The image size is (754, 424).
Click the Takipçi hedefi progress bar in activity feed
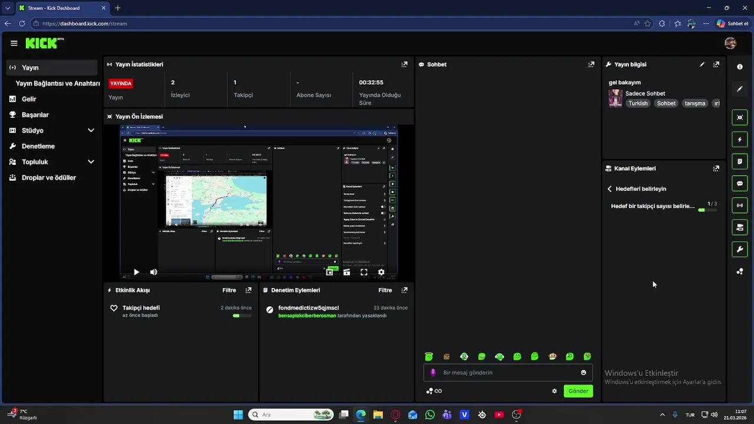tap(242, 316)
